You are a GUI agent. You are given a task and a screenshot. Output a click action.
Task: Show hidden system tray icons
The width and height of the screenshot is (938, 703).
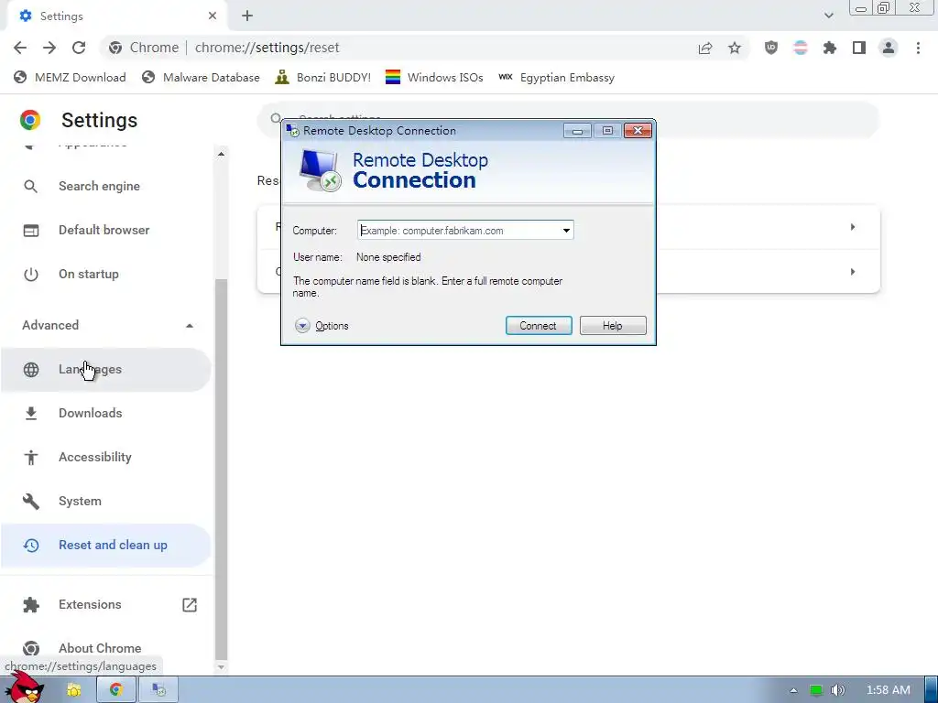point(793,690)
